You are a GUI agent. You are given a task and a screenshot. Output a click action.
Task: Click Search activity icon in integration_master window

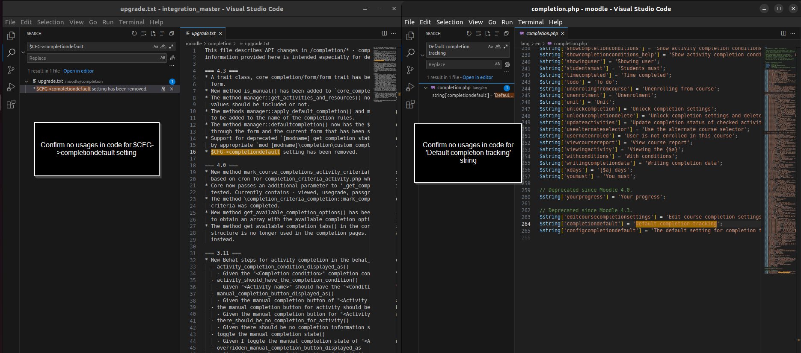[x=11, y=53]
